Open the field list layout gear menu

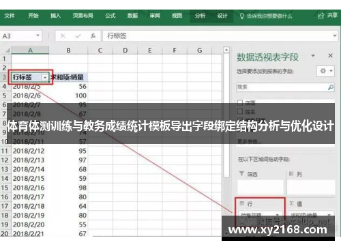(325, 71)
